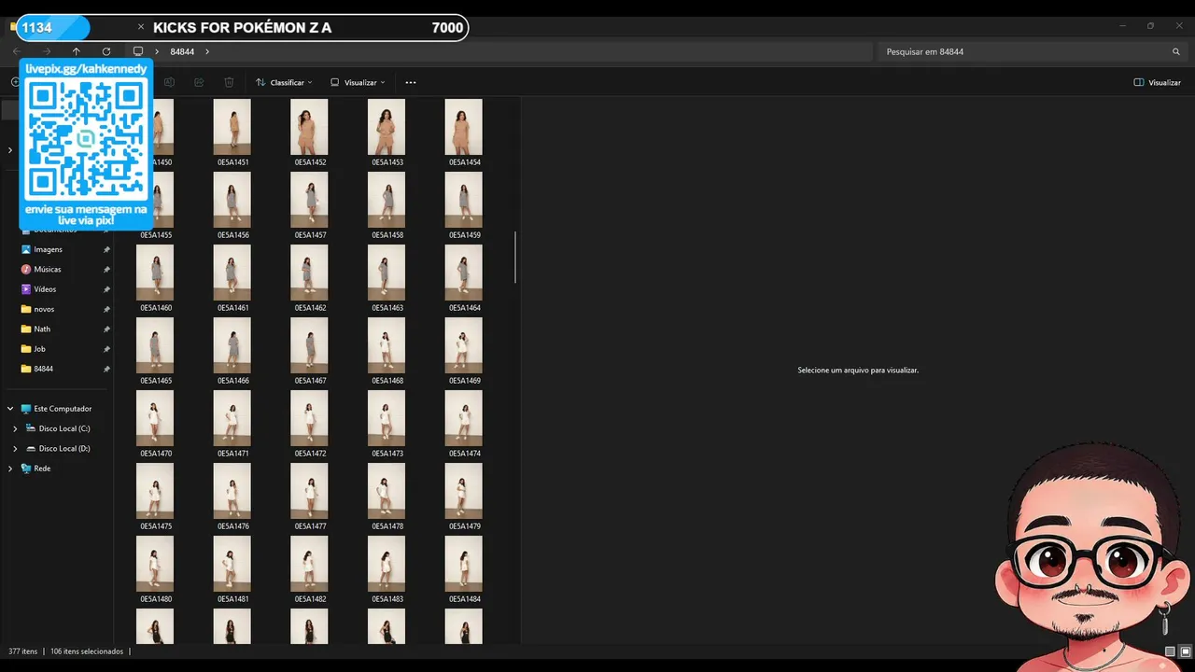Open Imagens in the sidebar
The height and width of the screenshot is (672, 1195).
[x=48, y=249]
